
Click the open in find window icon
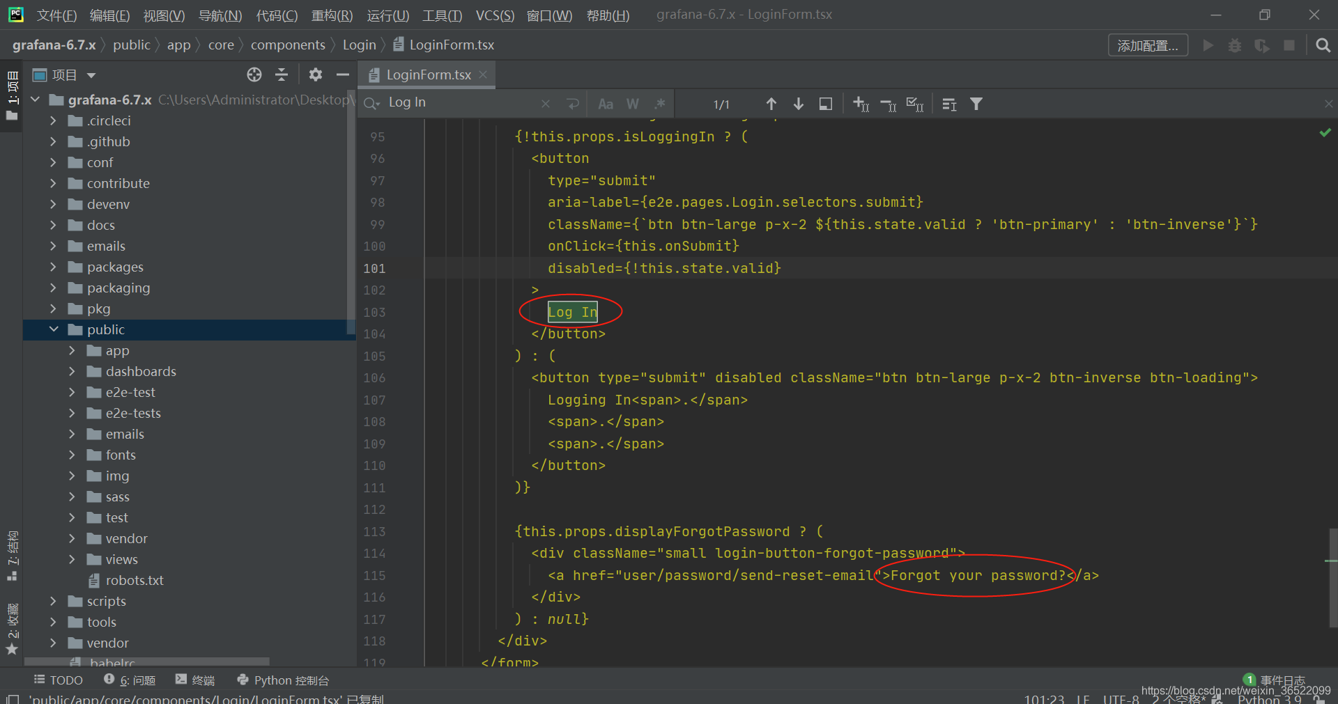click(x=826, y=104)
